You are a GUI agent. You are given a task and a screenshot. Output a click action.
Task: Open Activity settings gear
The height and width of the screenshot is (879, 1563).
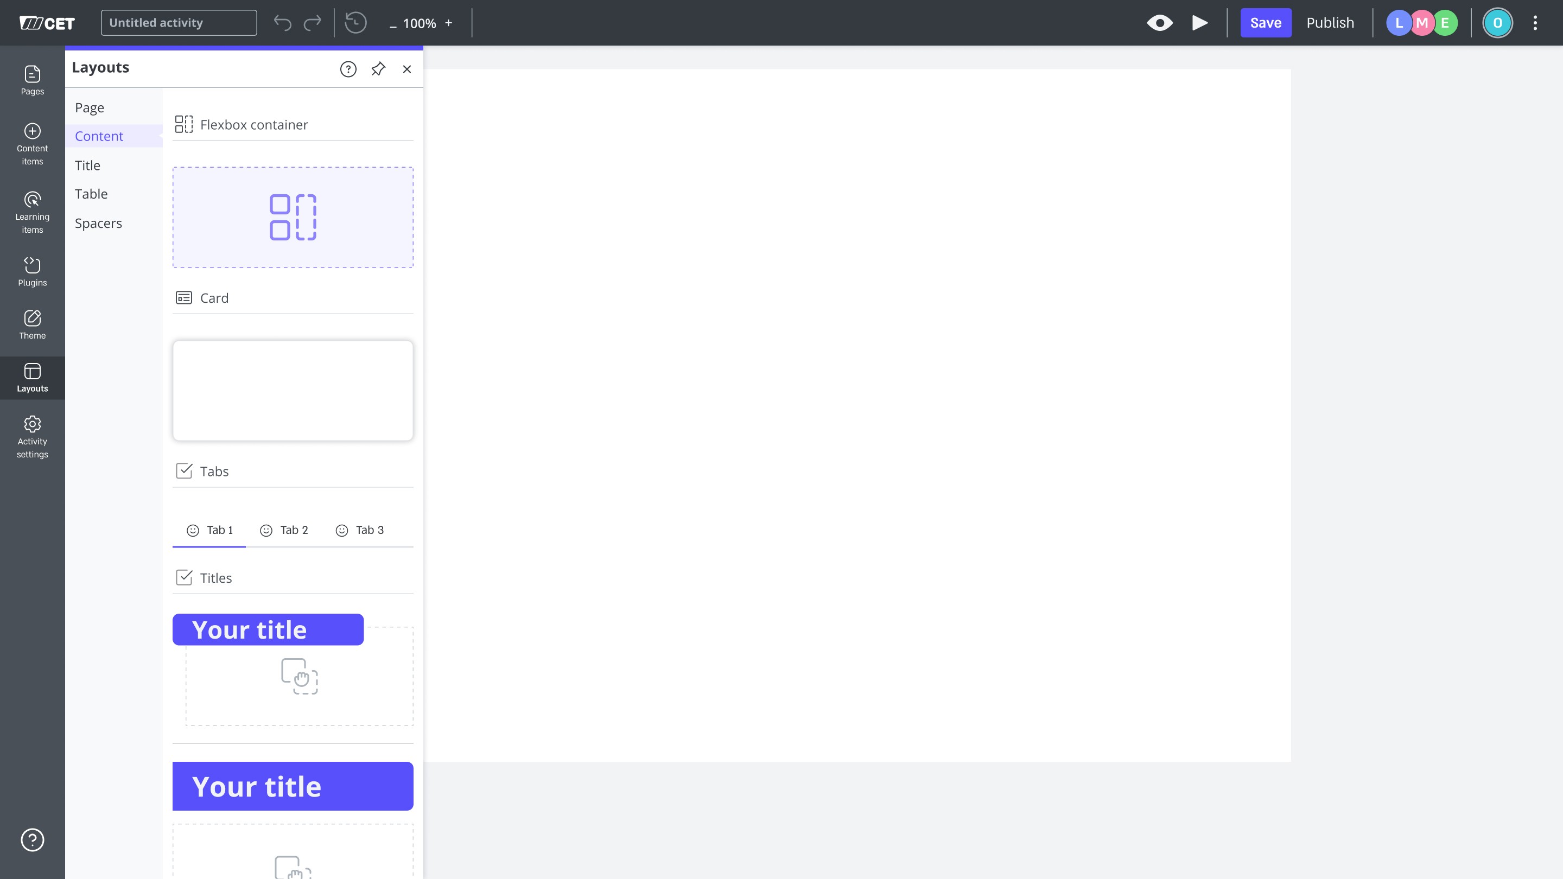[x=32, y=436]
